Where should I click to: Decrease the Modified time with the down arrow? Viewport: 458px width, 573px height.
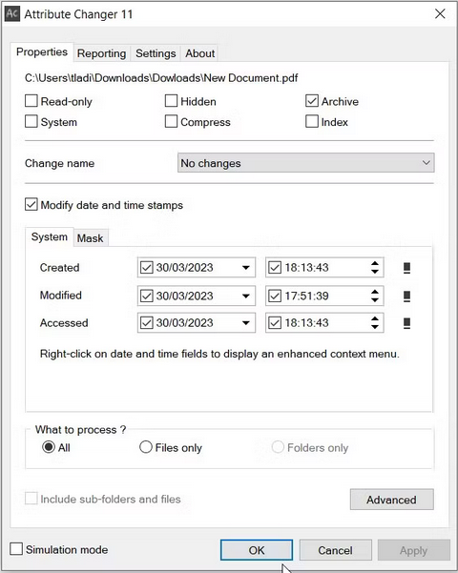(375, 300)
